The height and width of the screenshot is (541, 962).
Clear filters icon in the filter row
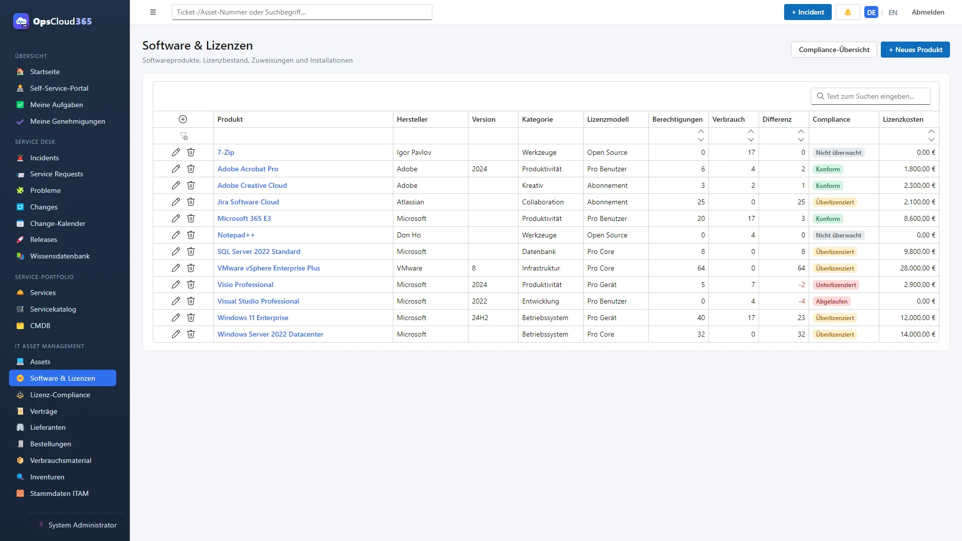(x=184, y=136)
